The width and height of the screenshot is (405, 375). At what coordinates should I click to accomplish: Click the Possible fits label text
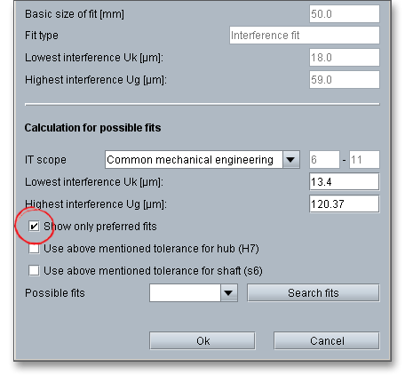tap(55, 293)
